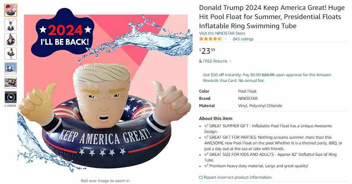Image resolution: width=352 pixels, height=184 pixels.
Task: Open the 845 ratings link
Action: click(x=243, y=39)
